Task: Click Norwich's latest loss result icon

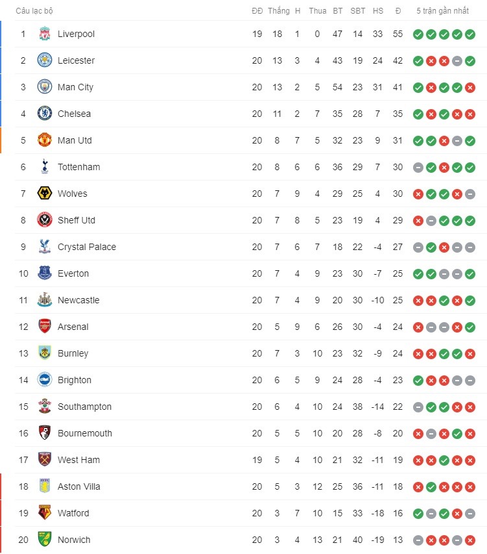Action: [470, 540]
